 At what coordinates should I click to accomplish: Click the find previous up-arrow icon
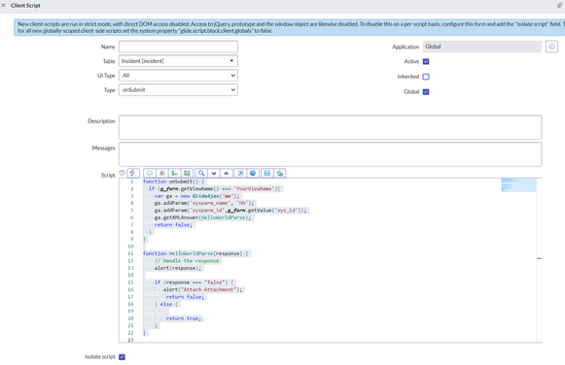pyautogui.click(x=227, y=174)
